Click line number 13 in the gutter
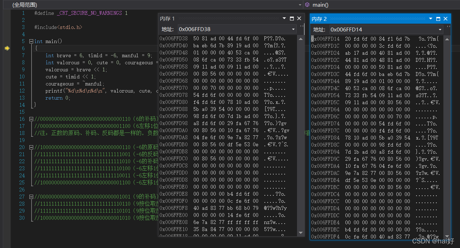Image resolution: width=460 pixels, height=248 pixels. pos(22,98)
